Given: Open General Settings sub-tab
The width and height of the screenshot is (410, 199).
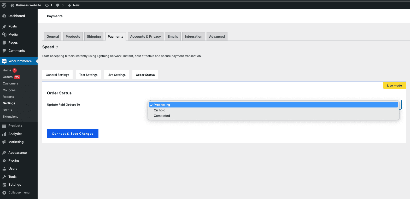Looking at the screenshot, I should point(57,75).
